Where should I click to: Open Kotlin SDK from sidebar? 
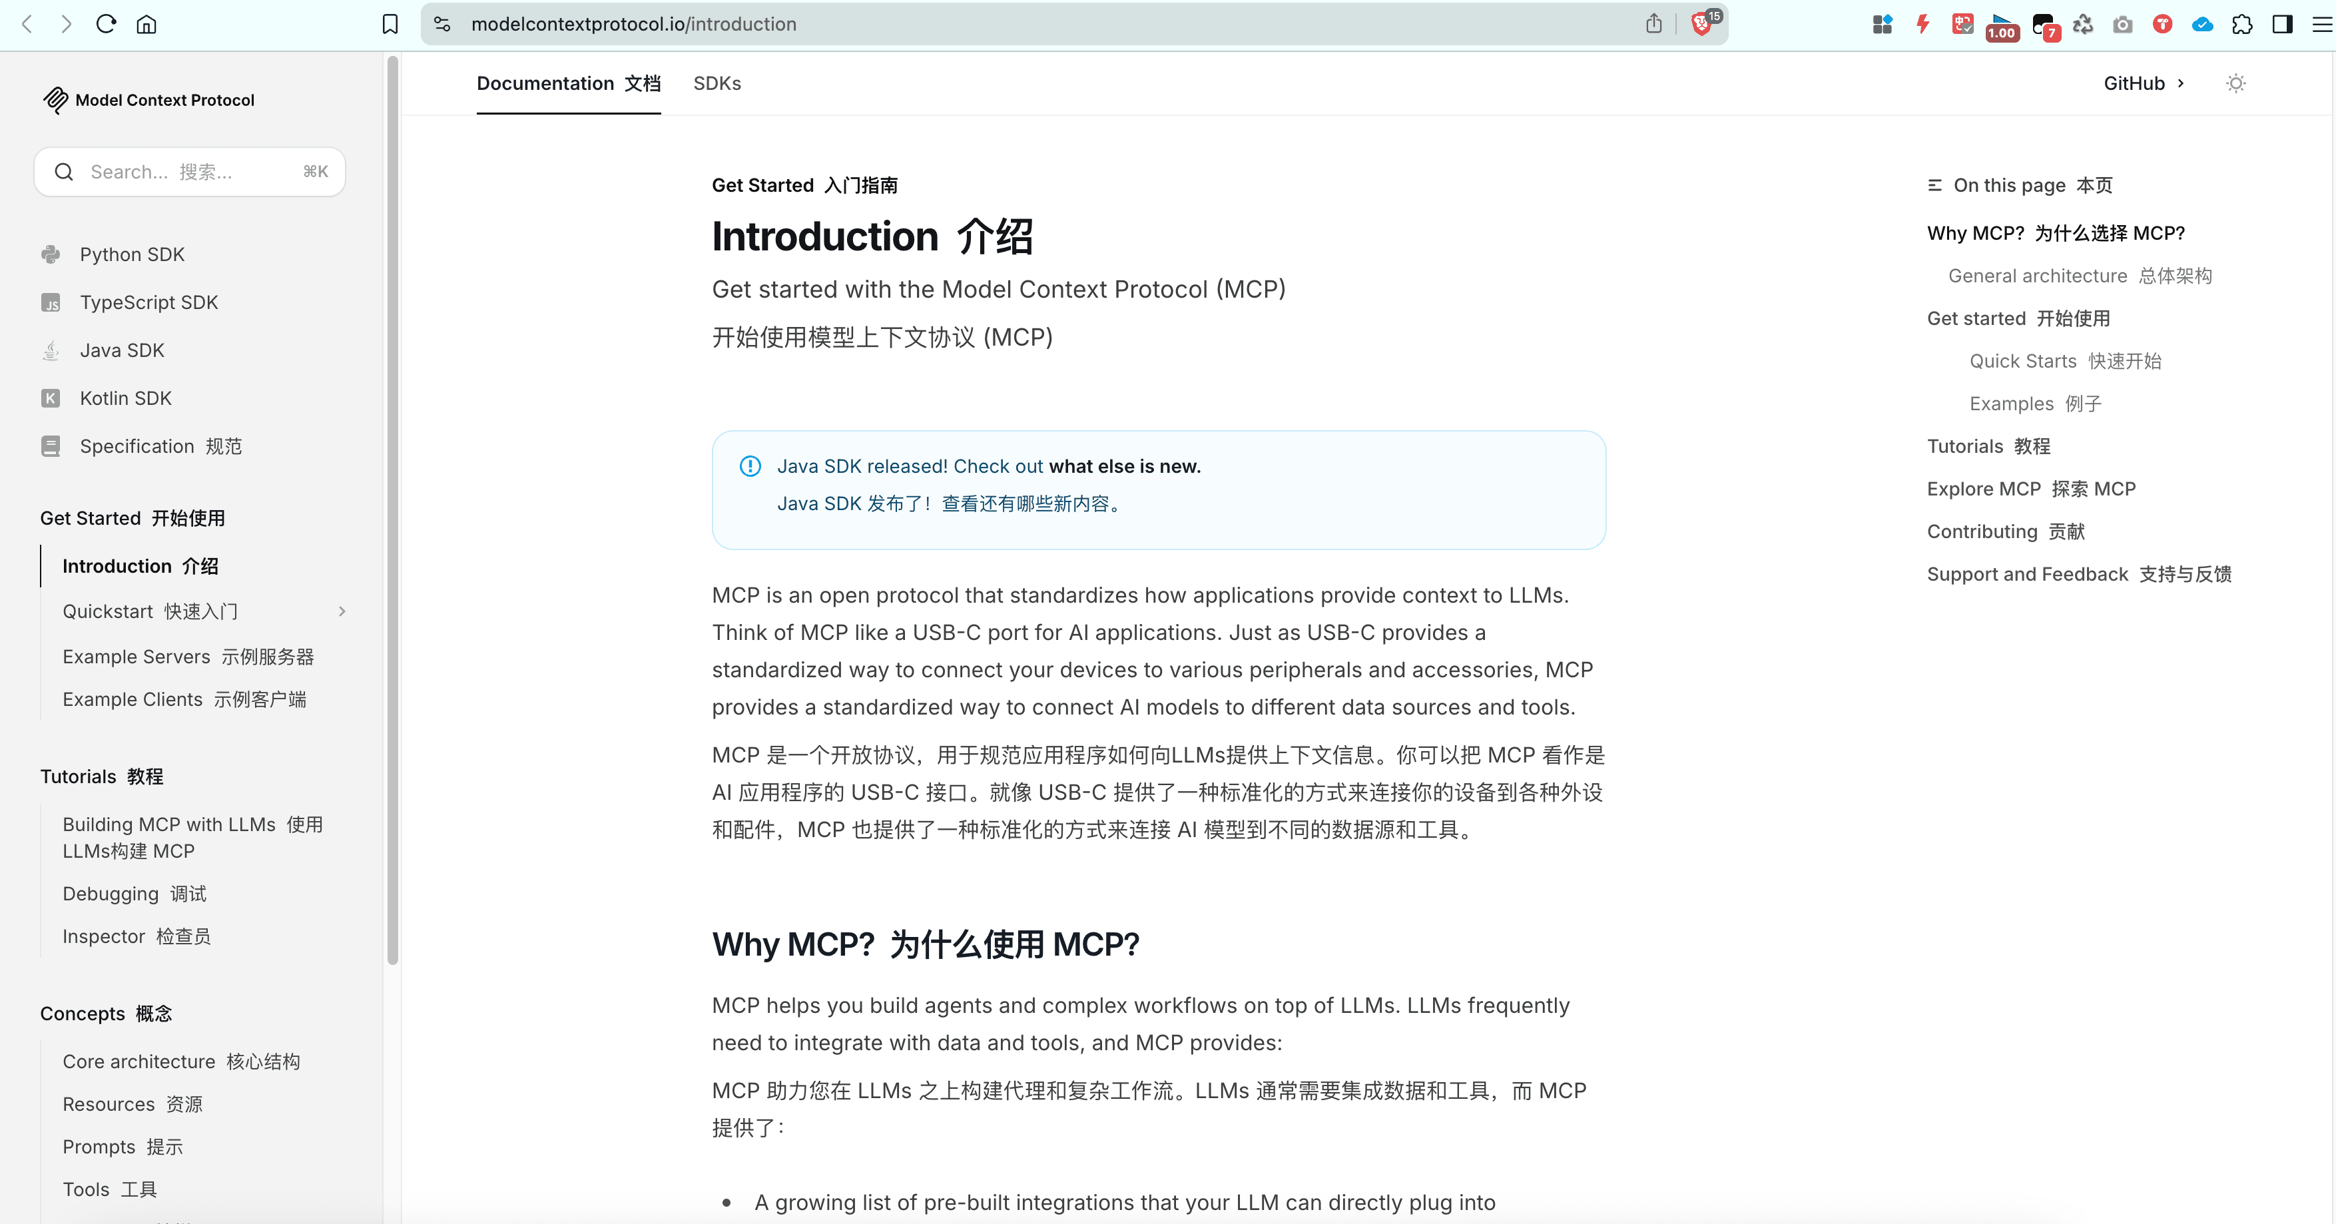pos(125,399)
